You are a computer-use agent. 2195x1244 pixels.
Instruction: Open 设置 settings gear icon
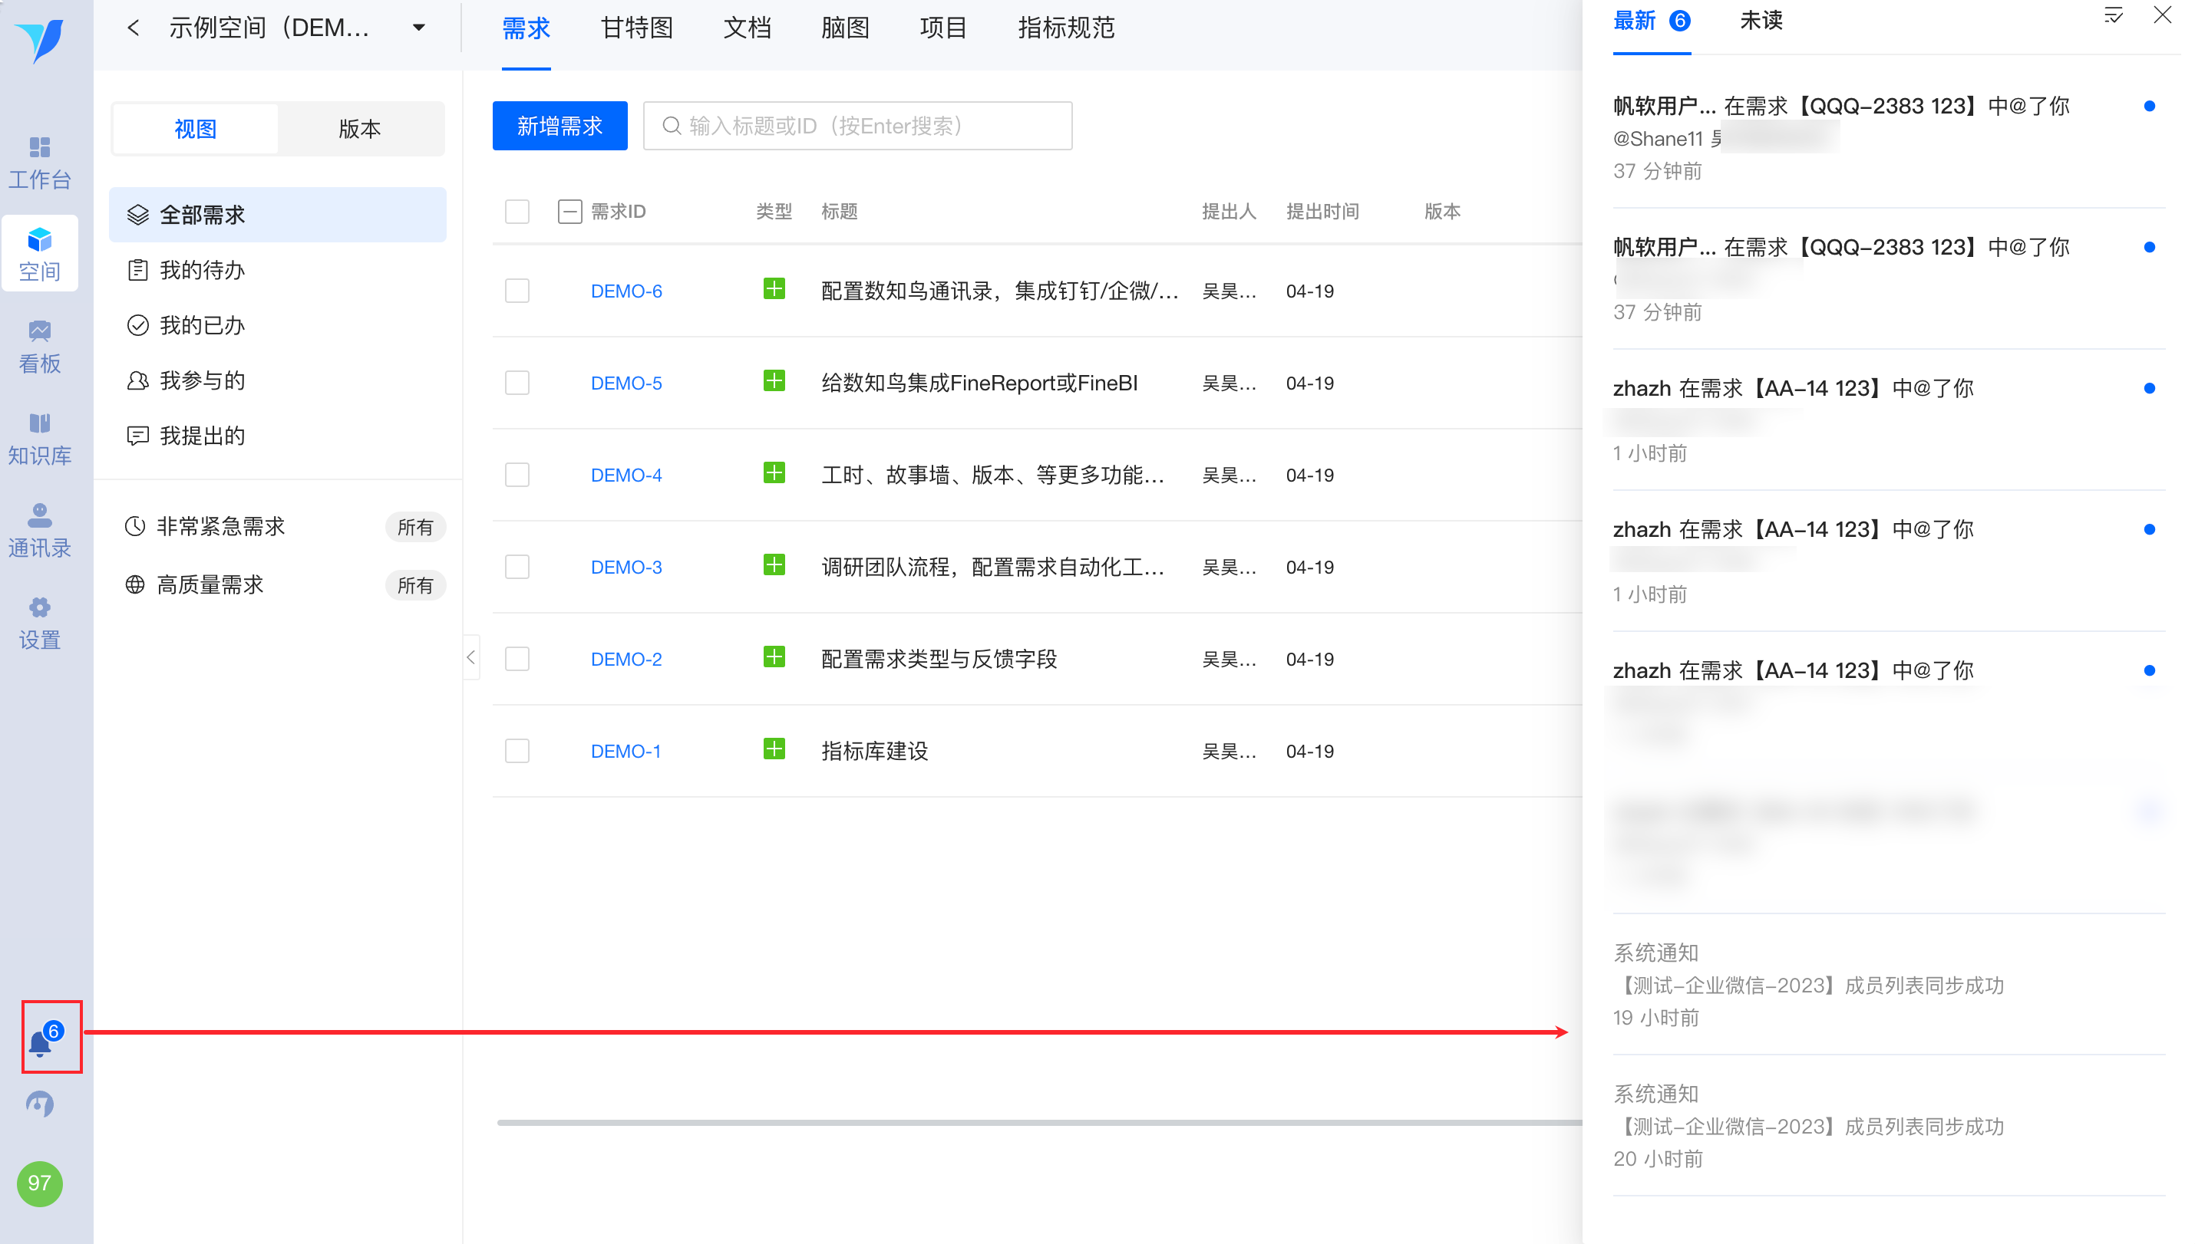(x=39, y=622)
